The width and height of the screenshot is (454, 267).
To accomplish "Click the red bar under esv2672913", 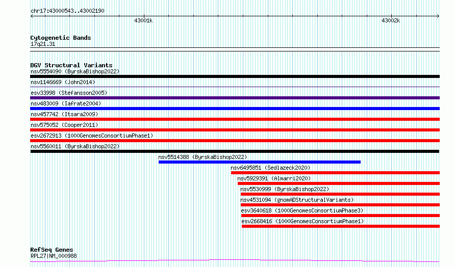I will click(235, 141).
